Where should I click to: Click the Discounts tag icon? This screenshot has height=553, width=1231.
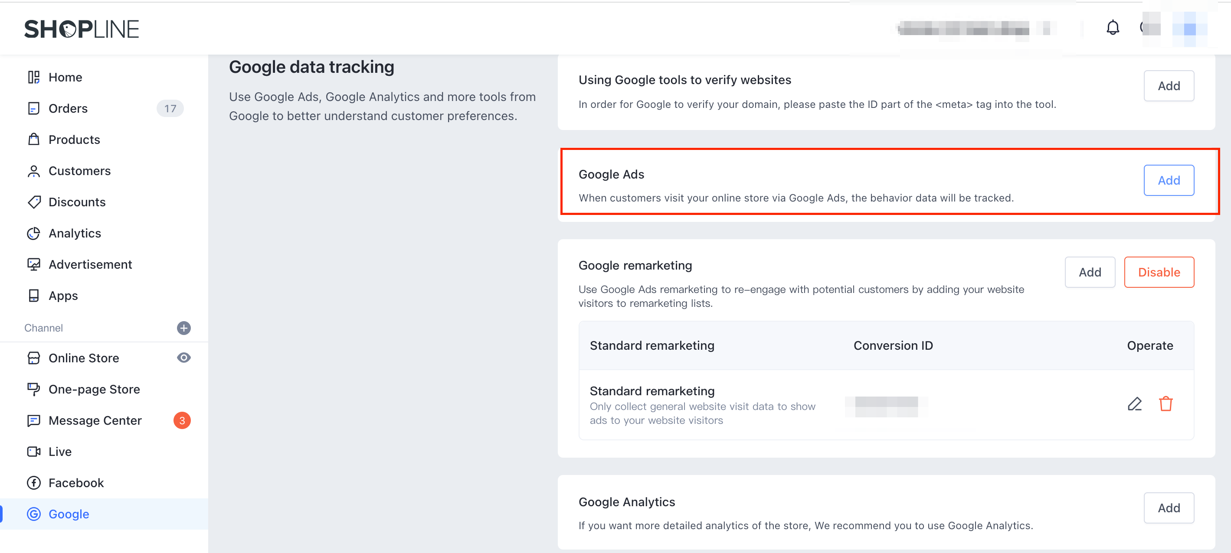33,202
